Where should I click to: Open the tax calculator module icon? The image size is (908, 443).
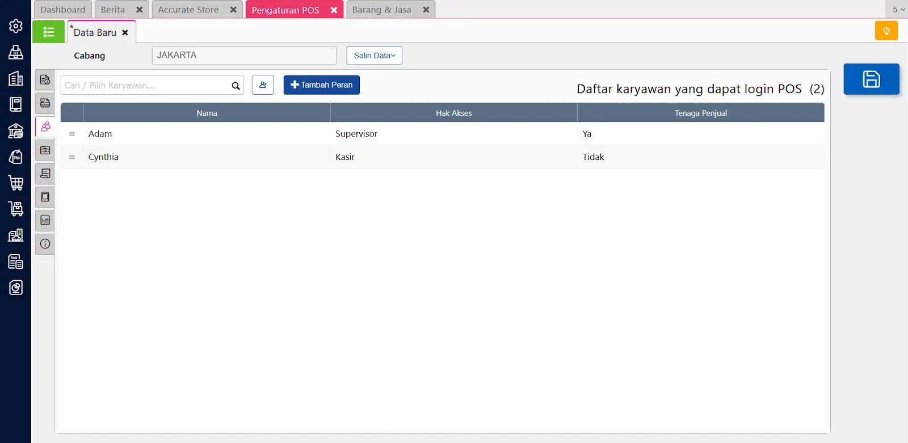[x=16, y=261]
